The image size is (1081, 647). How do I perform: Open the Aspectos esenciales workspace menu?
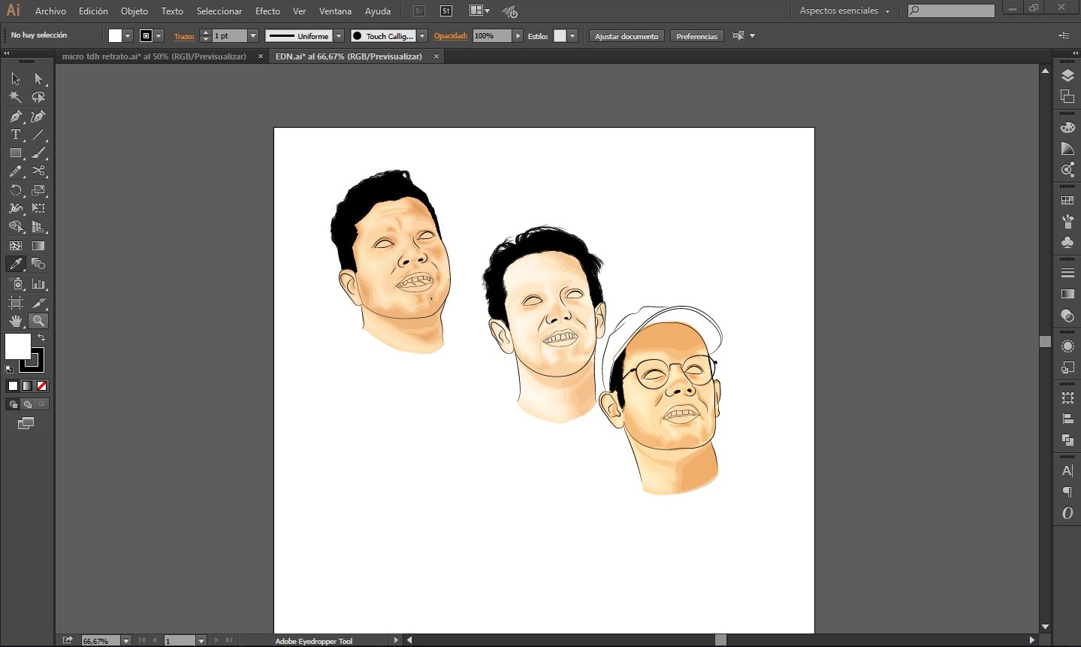click(844, 11)
